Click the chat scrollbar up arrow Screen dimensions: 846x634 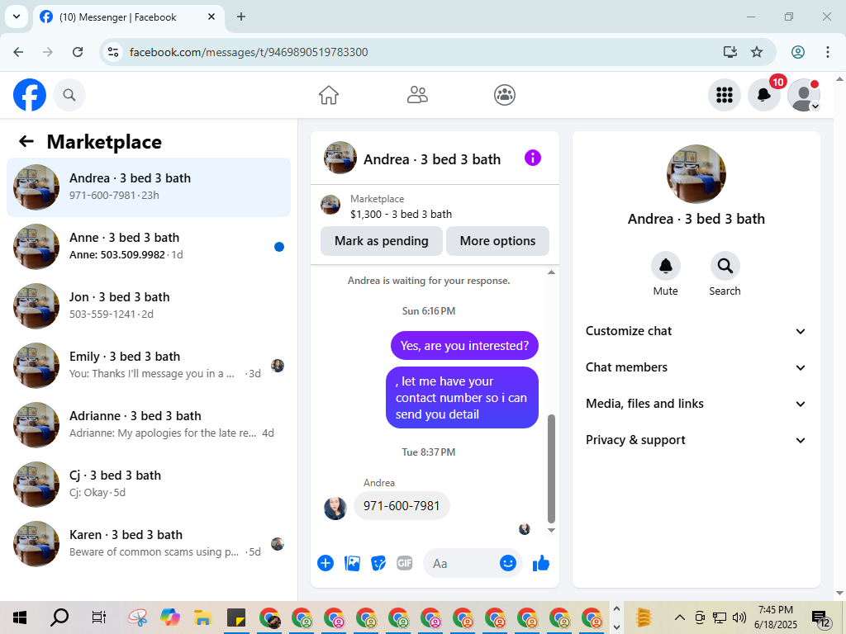point(551,272)
